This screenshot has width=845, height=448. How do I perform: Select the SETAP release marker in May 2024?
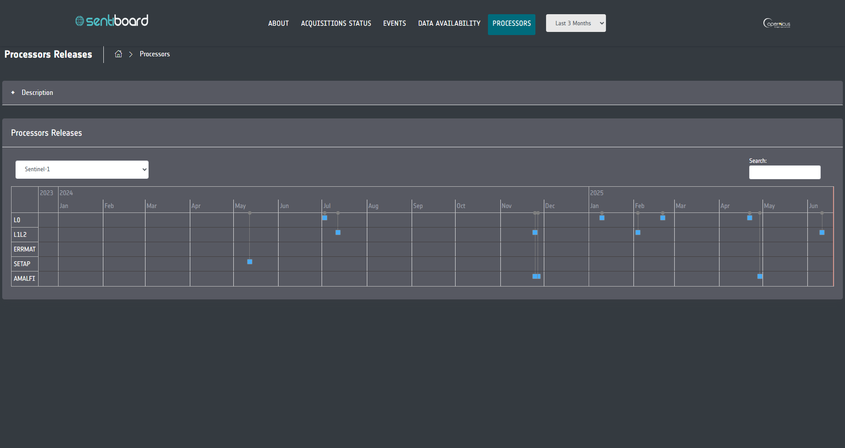pos(250,262)
